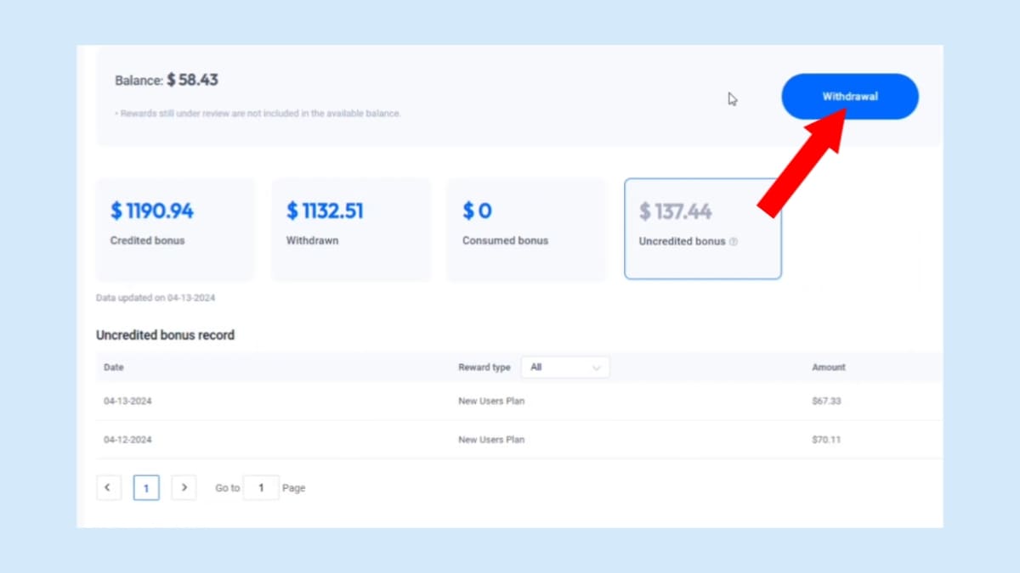This screenshot has width=1020, height=573.
Task: Click the blue Withdrawal button
Action: coord(849,97)
